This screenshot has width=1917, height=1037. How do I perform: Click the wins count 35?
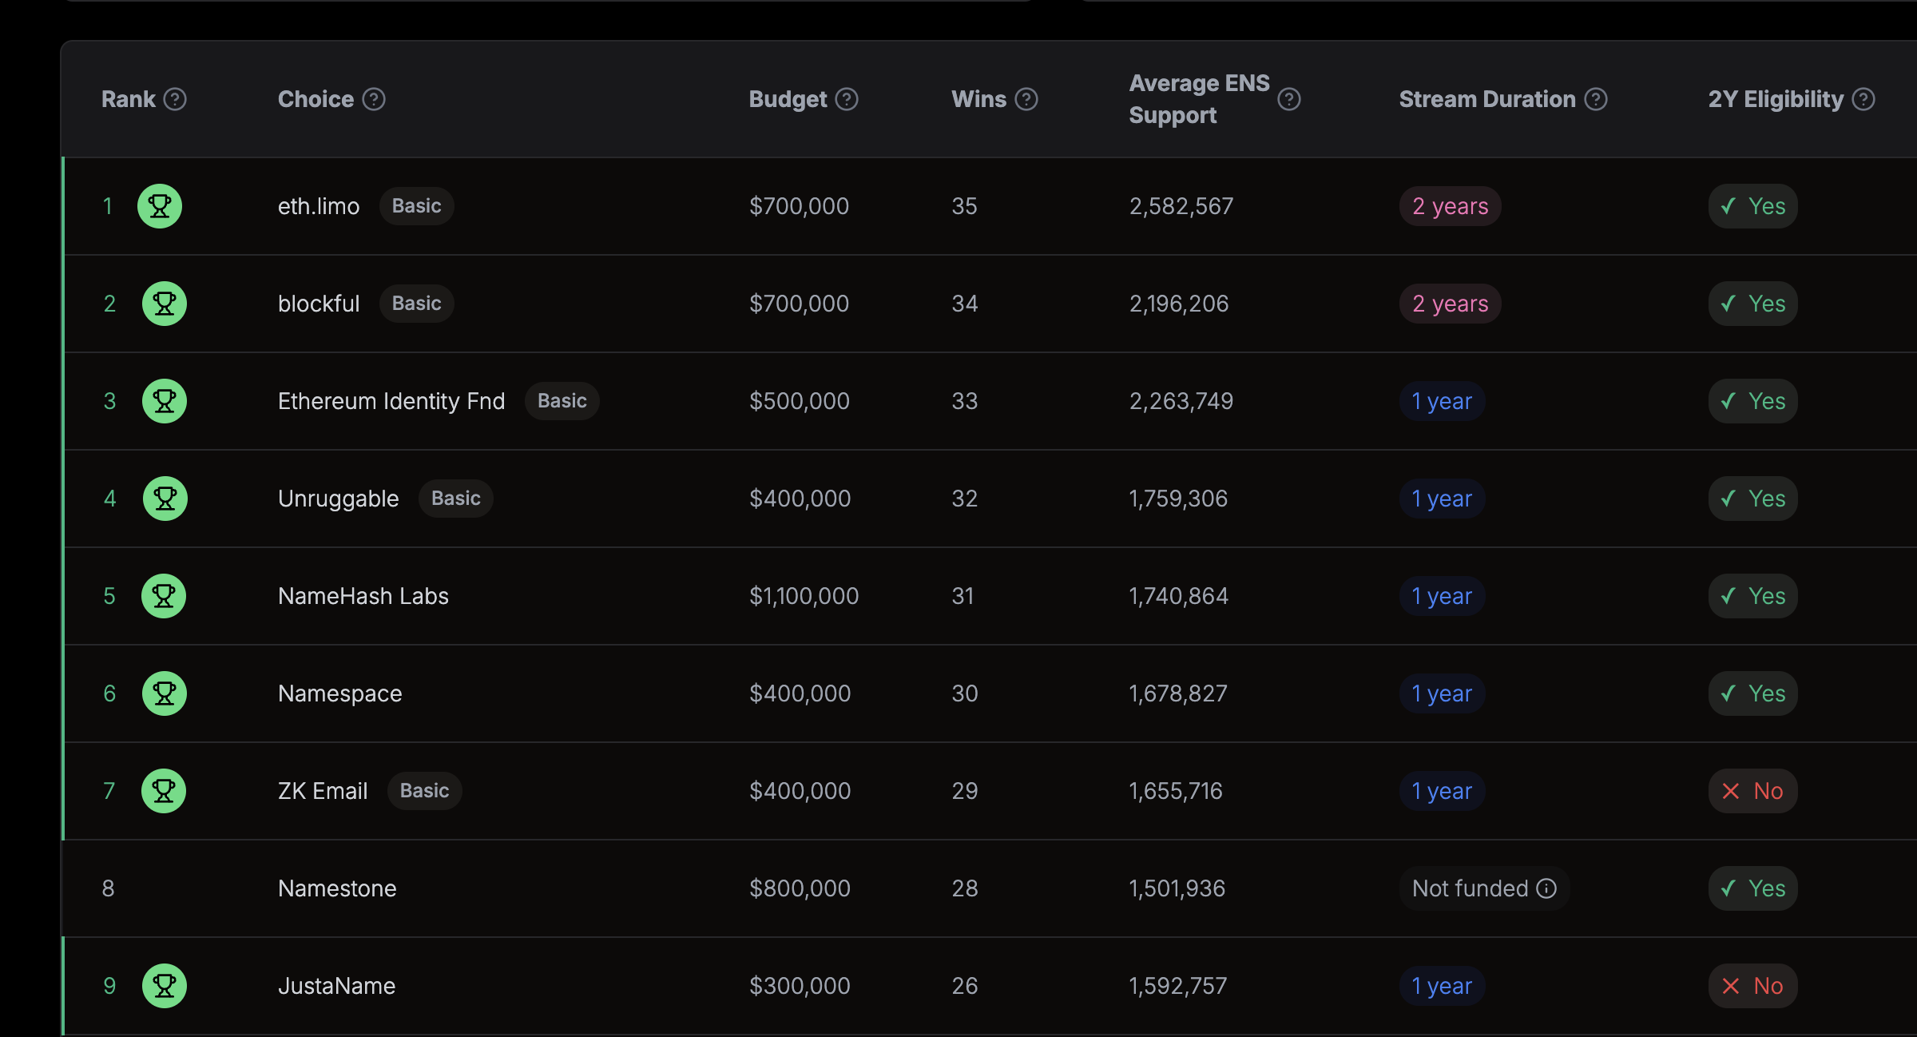(x=964, y=206)
